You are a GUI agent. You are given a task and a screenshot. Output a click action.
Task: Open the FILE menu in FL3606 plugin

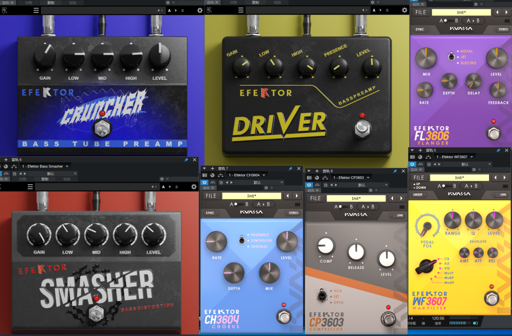point(420,12)
